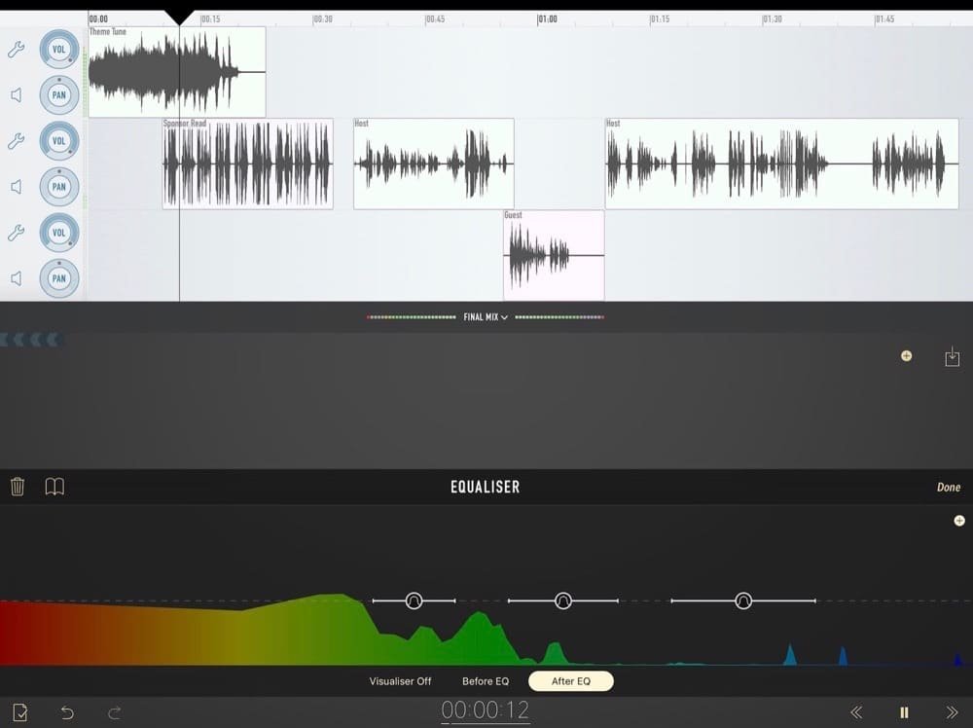The width and height of the screenshot is (973, 728).
Task: Mute the Theme Tune track with its speaker icon
Action: pos(16,93)
